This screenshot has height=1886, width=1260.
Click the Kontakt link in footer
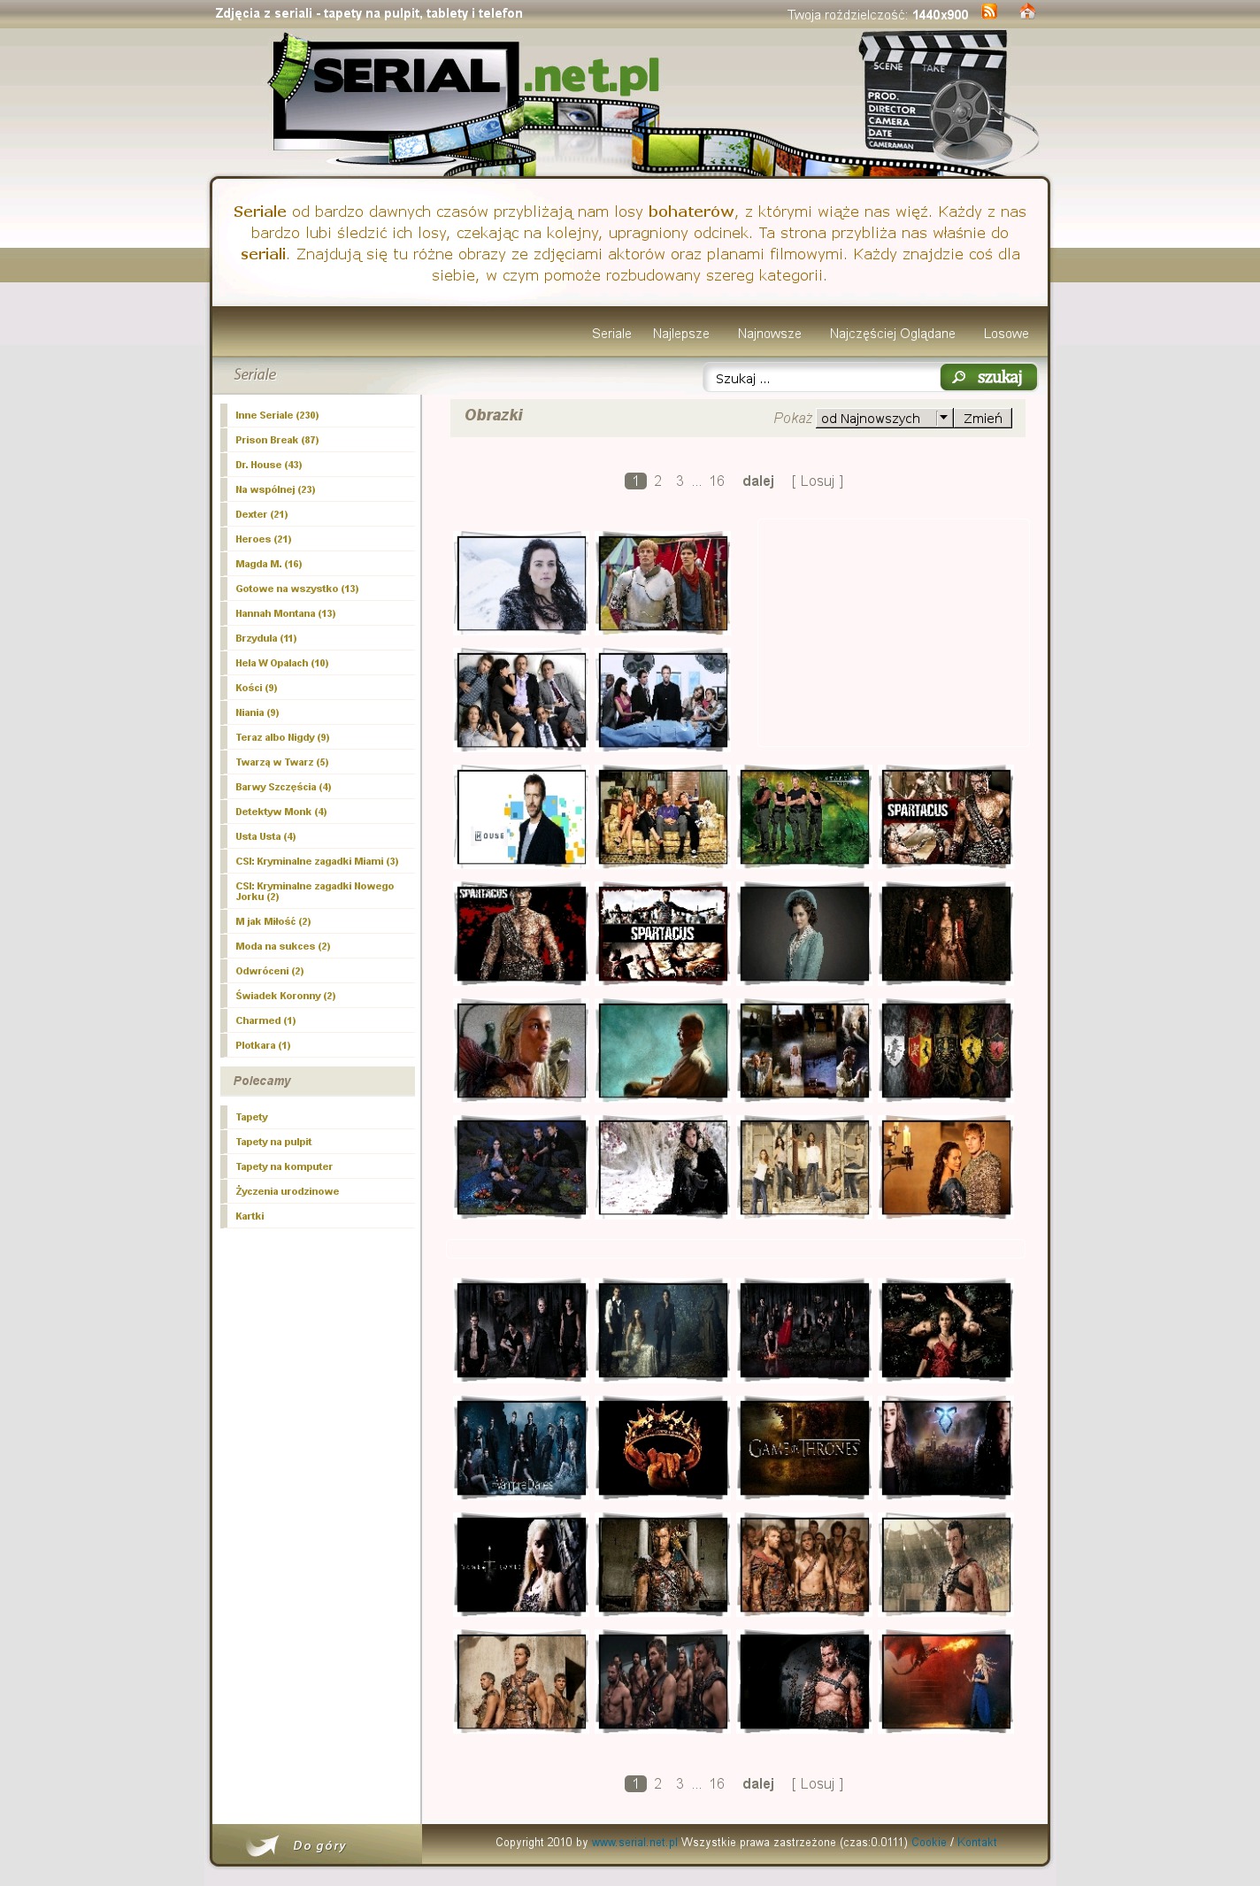976,1843
